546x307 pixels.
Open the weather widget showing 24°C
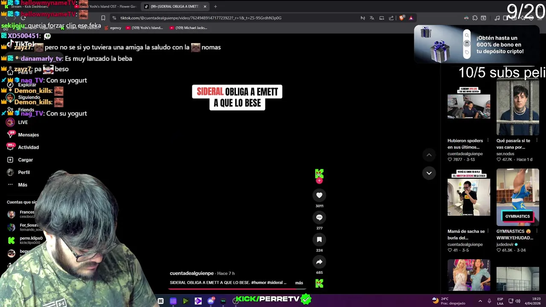pos(448,301)
